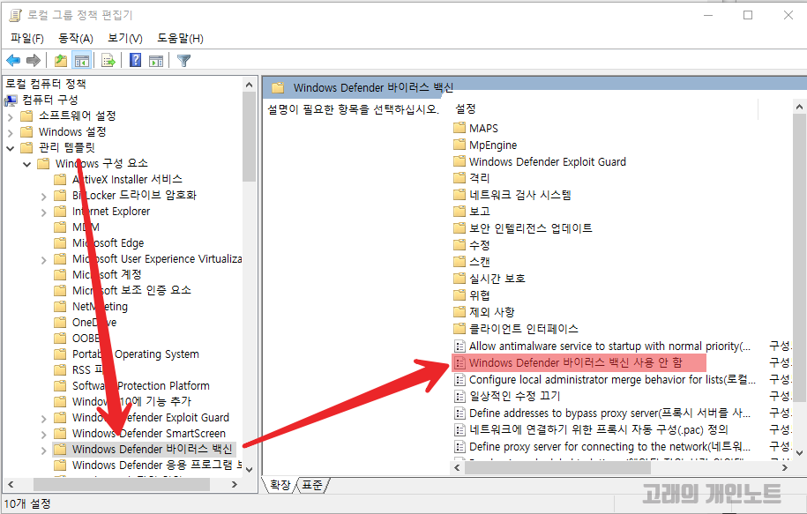
Task: Open the 격리 folder
Action: coord(479,178)
